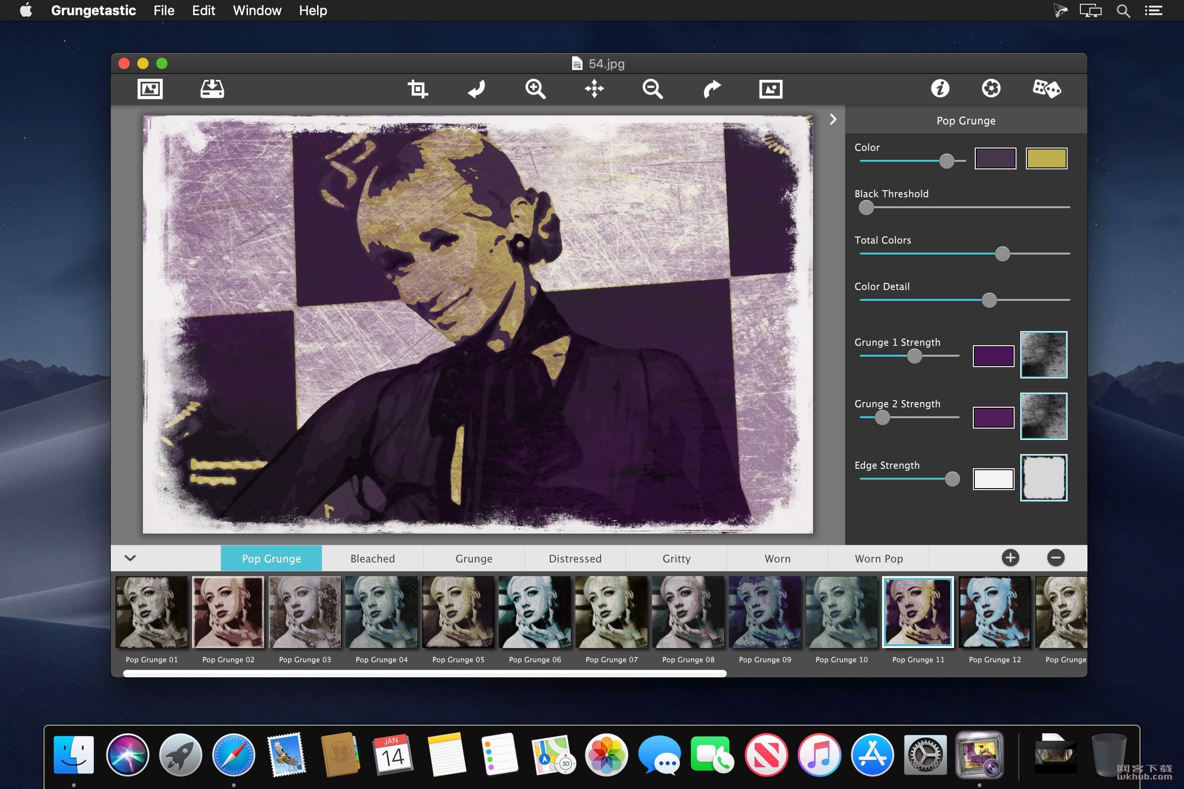Click the Edge Strength white swatch
Viewport: 1184px width, 789px height.
993,479
